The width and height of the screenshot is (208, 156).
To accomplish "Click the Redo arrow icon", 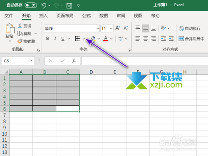I will coord(57,5).
